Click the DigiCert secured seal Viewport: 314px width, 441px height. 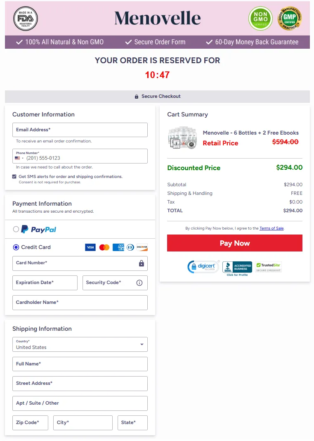point(203,267)
